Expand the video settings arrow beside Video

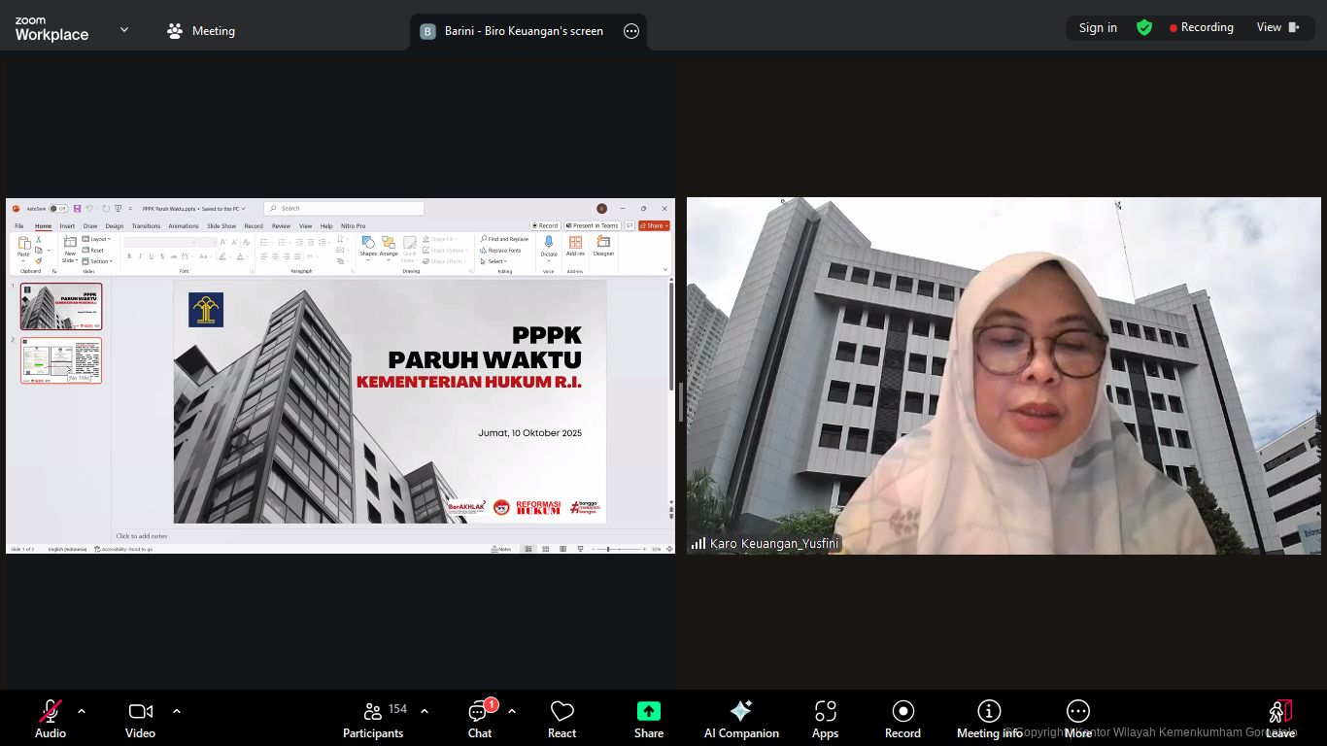coord(177,711)
